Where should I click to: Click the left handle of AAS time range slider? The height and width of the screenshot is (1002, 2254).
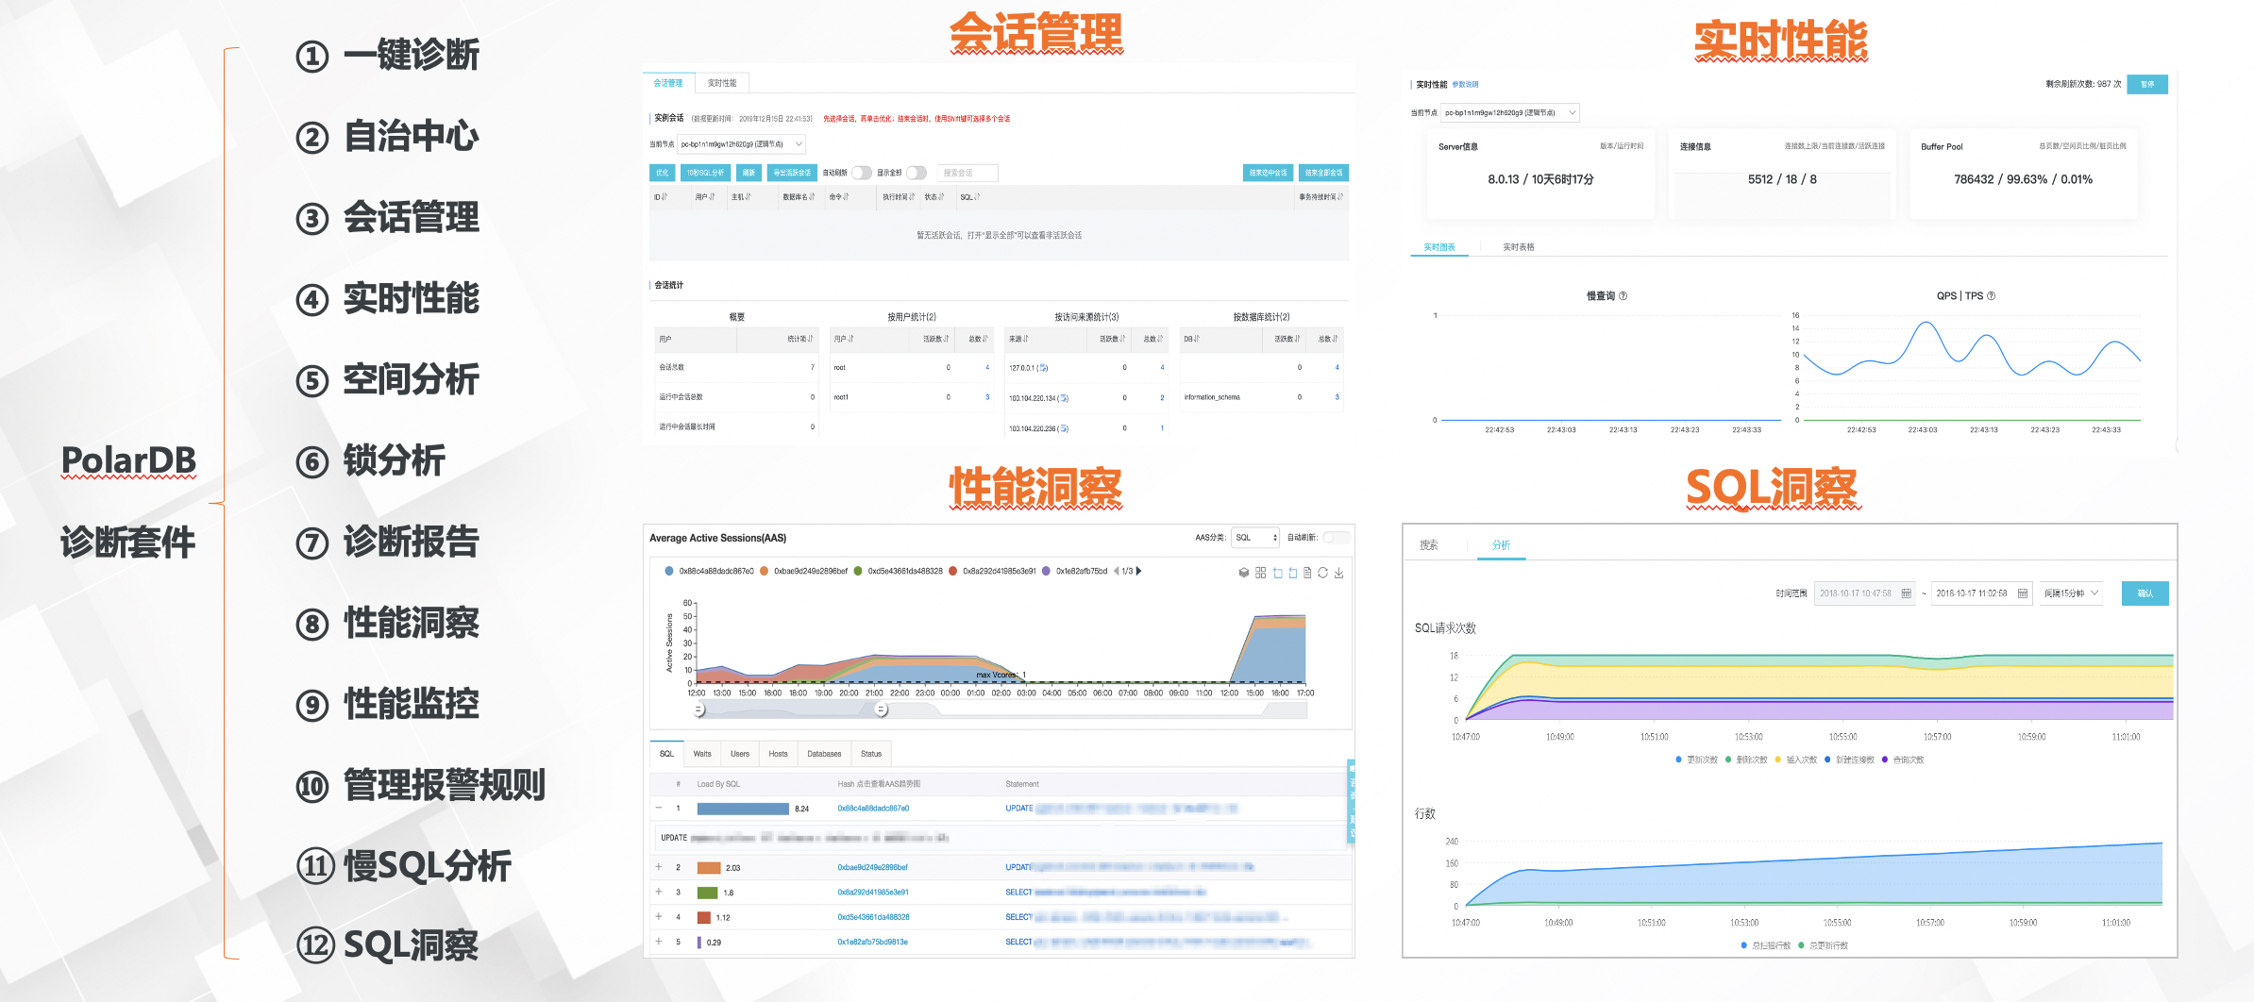pos(698,710)
